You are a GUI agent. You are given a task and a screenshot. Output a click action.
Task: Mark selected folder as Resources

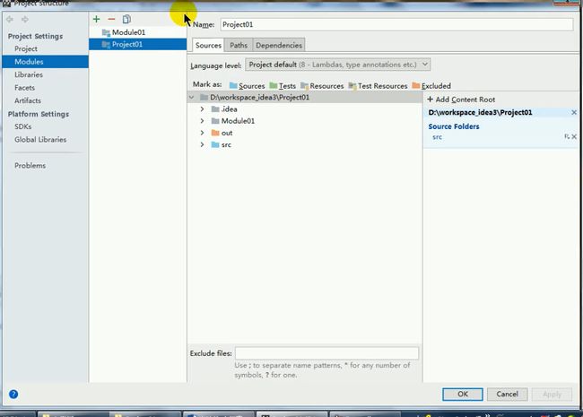point(322,86)
